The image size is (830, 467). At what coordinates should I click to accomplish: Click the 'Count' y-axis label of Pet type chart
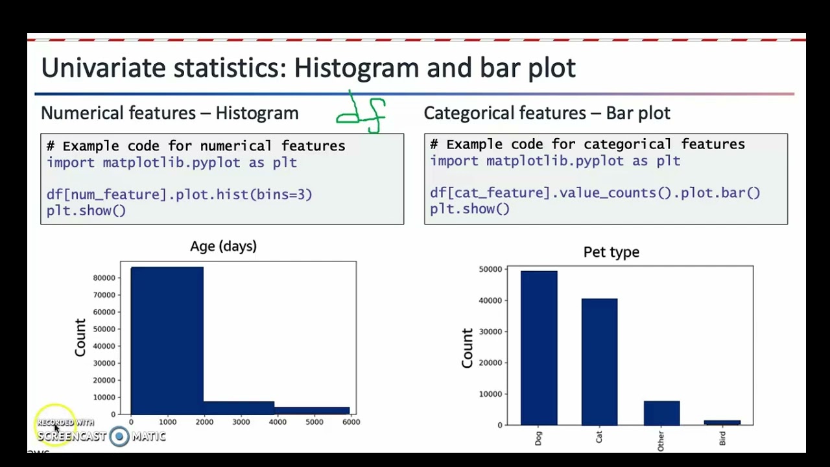[467, 348]
